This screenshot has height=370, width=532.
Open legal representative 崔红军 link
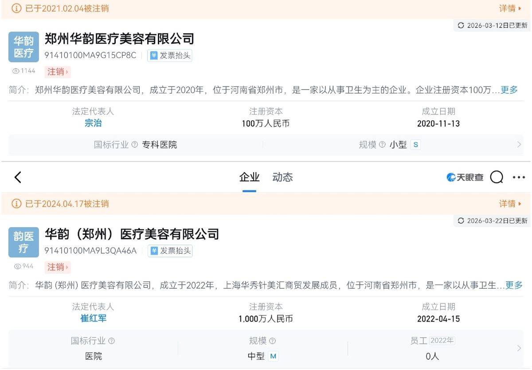point(93,319)
